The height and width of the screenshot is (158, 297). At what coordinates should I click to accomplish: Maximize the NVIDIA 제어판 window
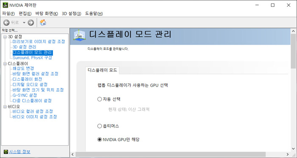[272, 5]
